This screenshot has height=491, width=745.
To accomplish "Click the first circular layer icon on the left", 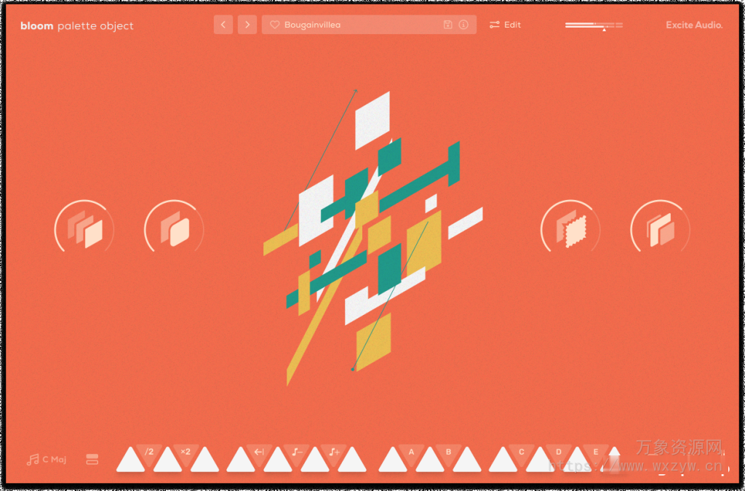I will (x=84, y=228).
